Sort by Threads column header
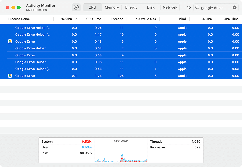This screenshot has height=167, width=242. [117, 19]
